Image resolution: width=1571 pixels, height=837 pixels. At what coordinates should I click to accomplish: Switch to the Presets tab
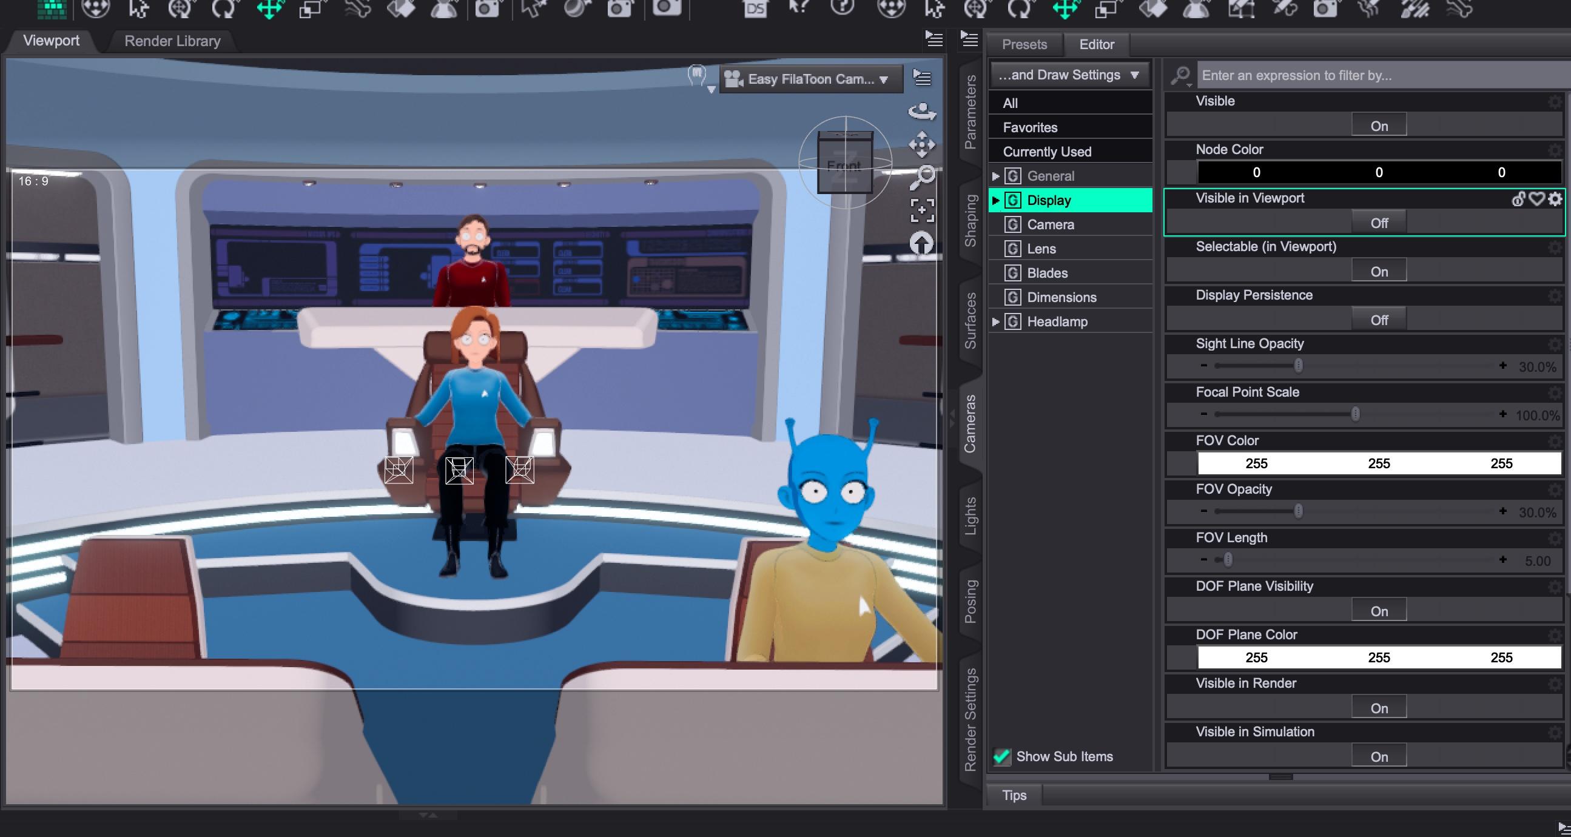click(1024, 44)
